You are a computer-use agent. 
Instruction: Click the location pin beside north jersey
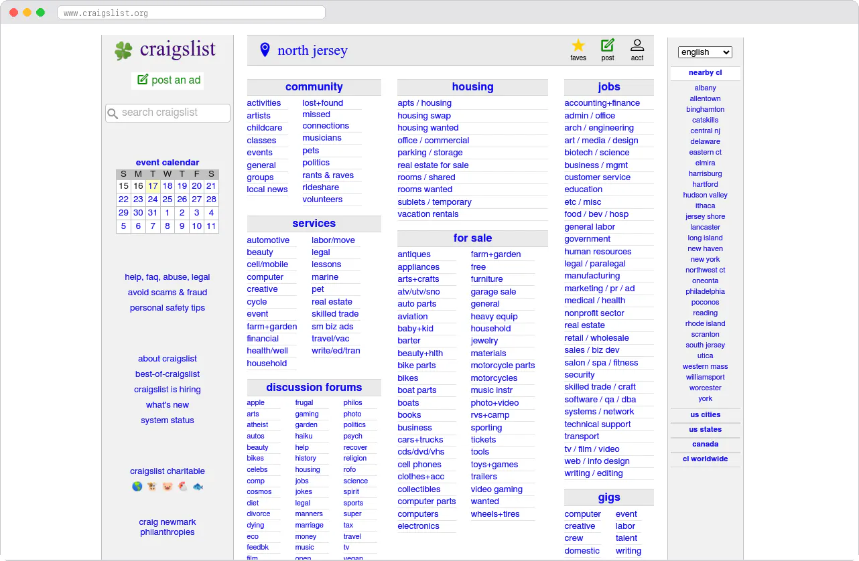[265, 49]
